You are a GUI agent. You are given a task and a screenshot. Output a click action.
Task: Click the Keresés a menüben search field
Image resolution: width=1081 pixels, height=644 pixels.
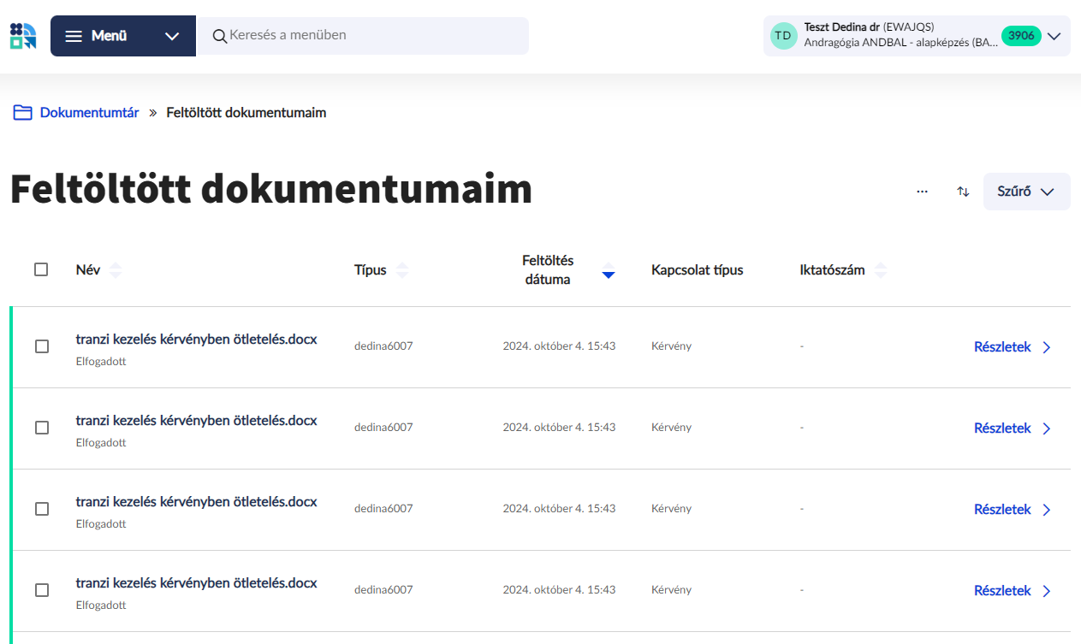(372, 36)
